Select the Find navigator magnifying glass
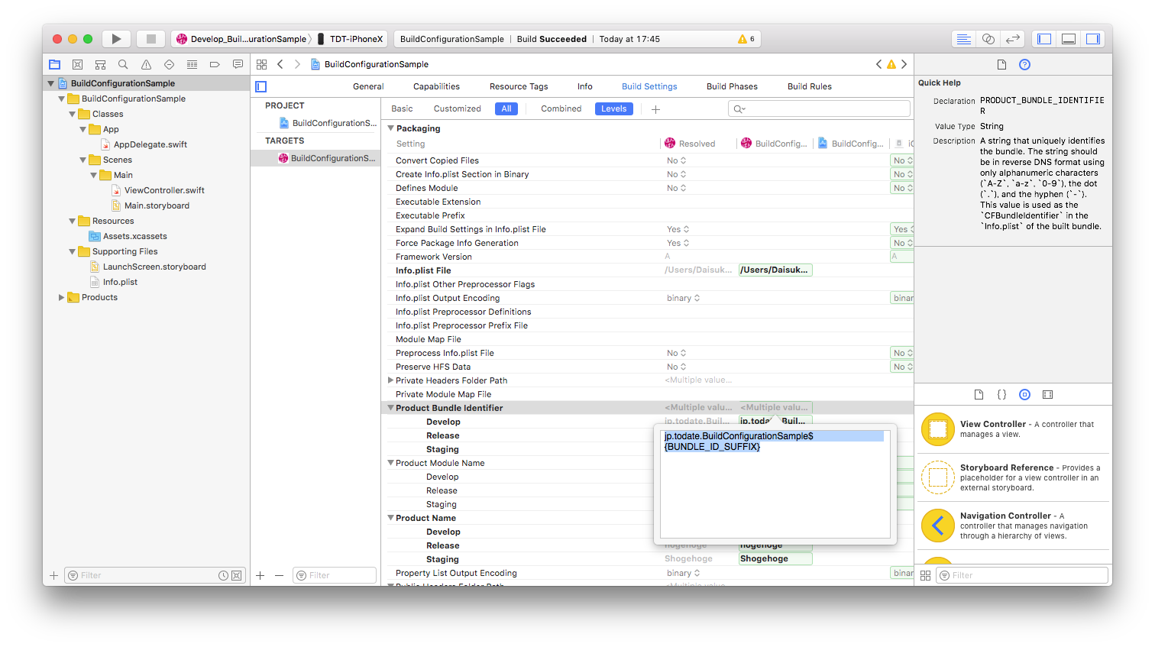Image resolution: width=1155 pixels, height=647 pixels. point(123,64)
